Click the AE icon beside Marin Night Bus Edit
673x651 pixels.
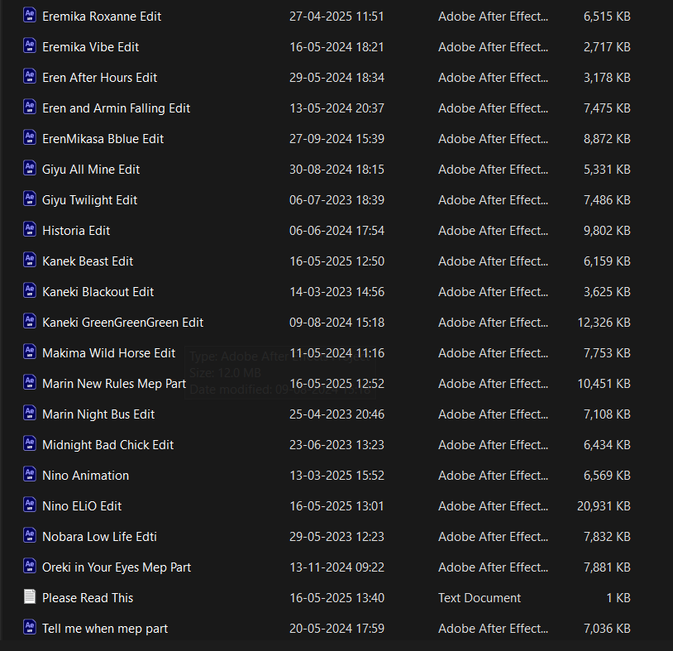pos(30,414)
